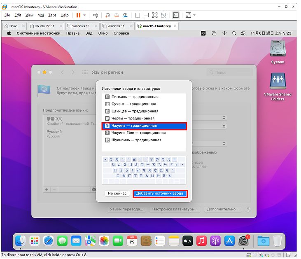Switch VMware to Unity mode
Image resolution: width=301 pixels, height=259 pixels.
[x=163, y=15]
